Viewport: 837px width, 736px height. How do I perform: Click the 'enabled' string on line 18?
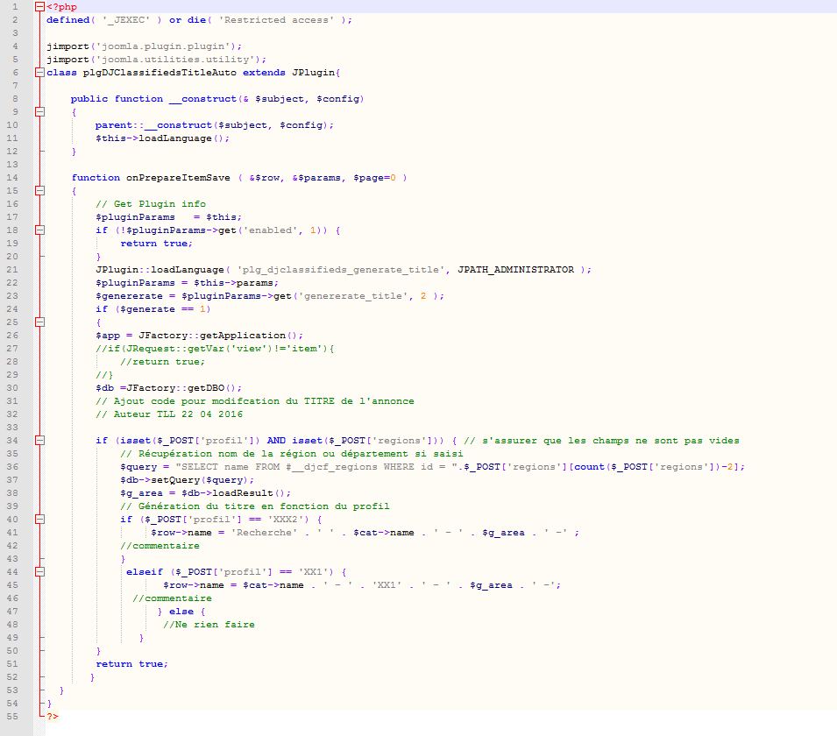point(271,230)
